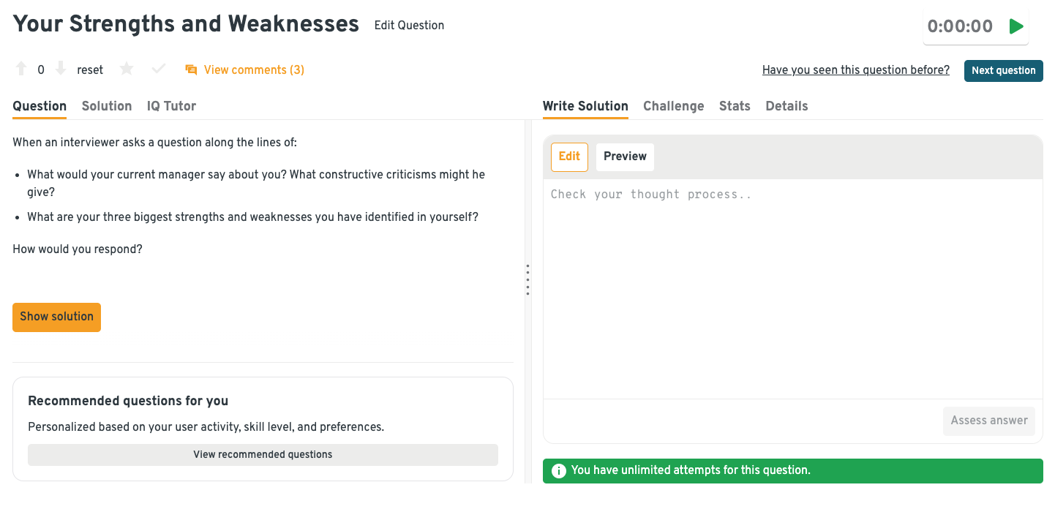Grab the vertical panel divider handle
The width and height of the screenshot is (1055, 512).
[527, 280]
